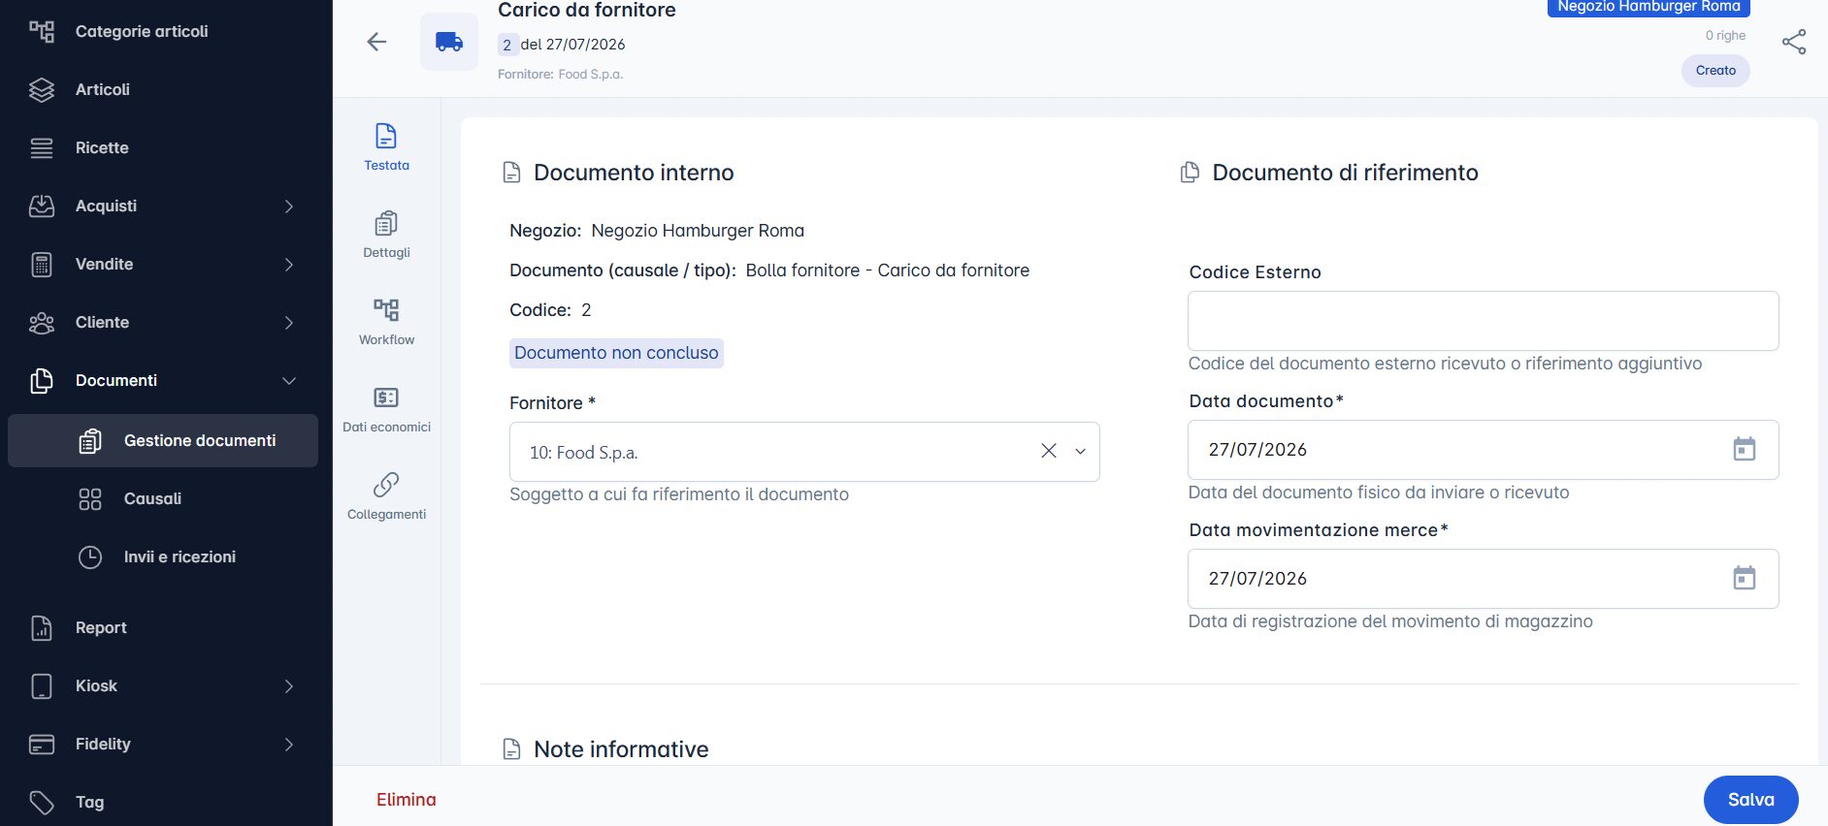Collapse the Documenti menu chevron
This screenshot has width=1828, height=826.
coord(289,381)
